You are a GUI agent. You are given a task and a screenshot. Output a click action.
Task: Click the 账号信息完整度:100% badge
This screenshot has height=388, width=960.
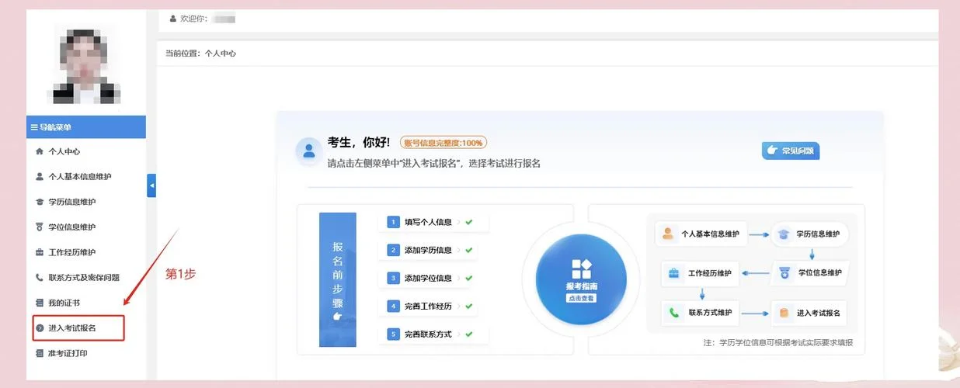pyautogui.click(x=443, y=143)
